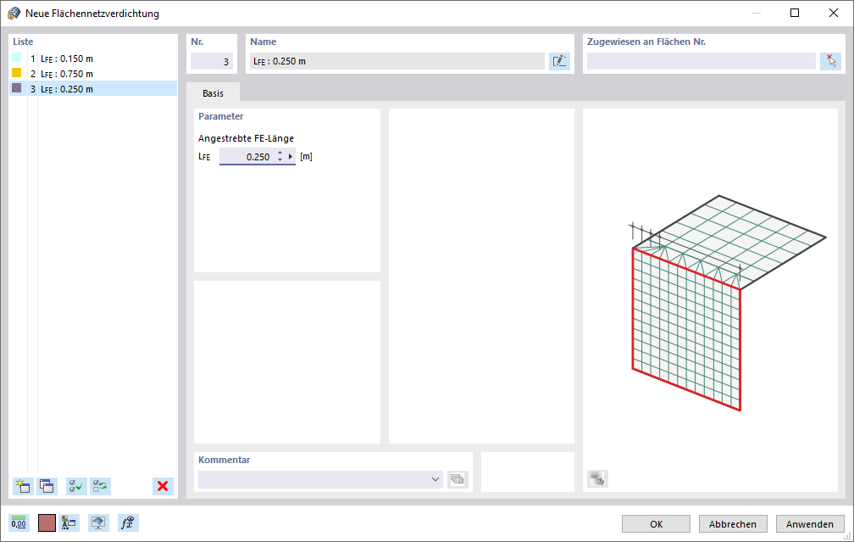
Task: Click the Zugewiesen an Flächen Nr. field
Action: click(x=701, y=61)
